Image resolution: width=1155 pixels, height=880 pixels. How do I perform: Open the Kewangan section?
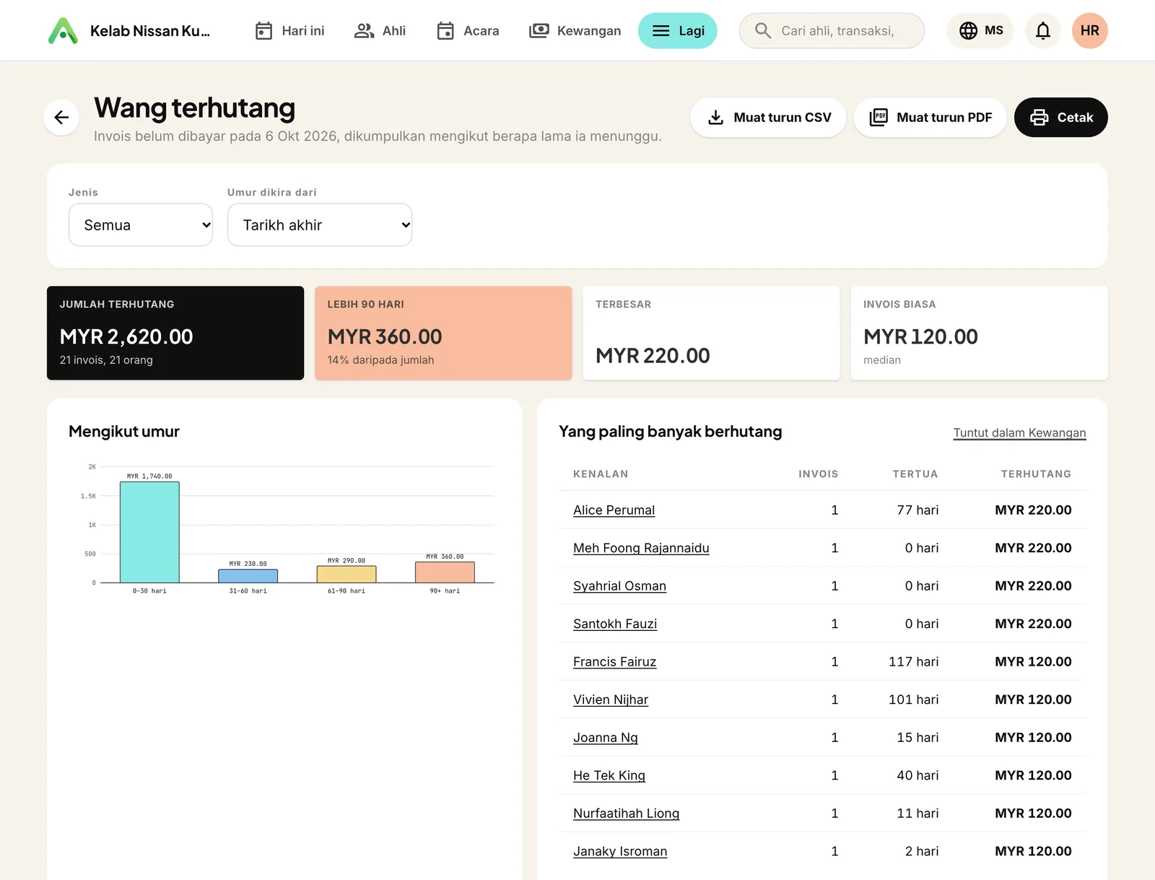tap(575, 30)
